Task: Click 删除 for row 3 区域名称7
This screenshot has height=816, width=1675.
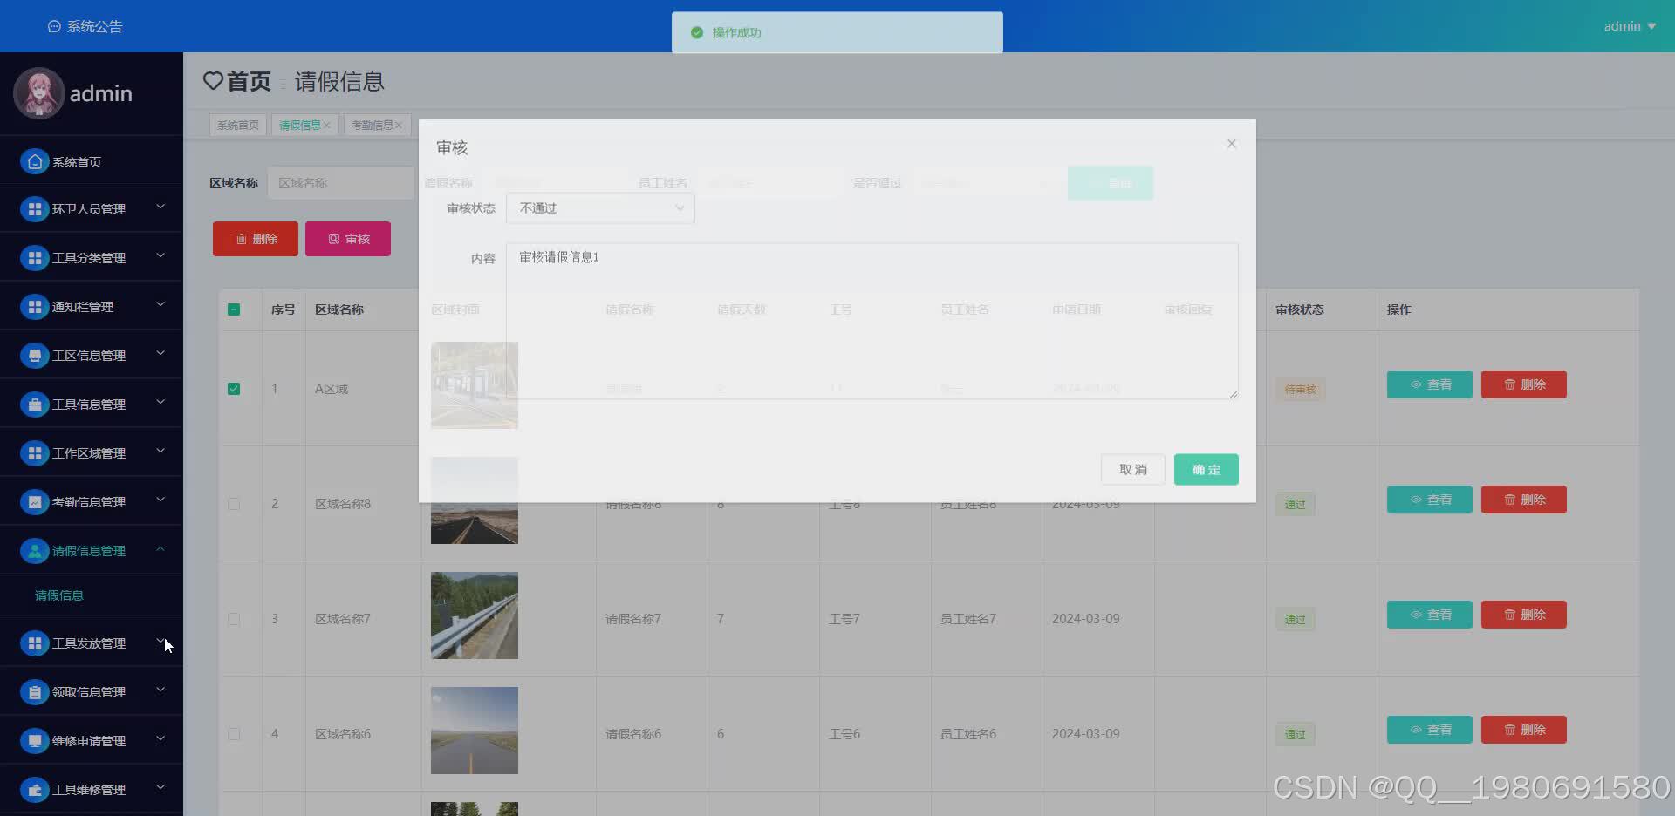Action: [1524, 615]
